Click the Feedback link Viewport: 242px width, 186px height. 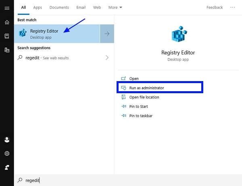point(215,7)
